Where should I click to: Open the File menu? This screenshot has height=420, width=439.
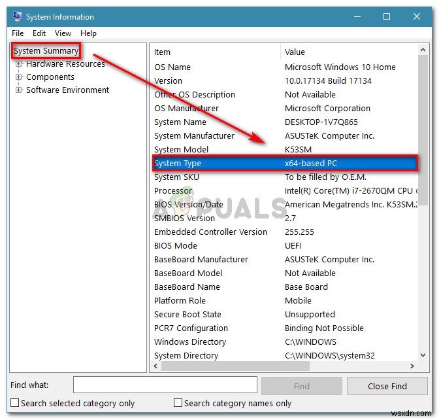[18, 33]
